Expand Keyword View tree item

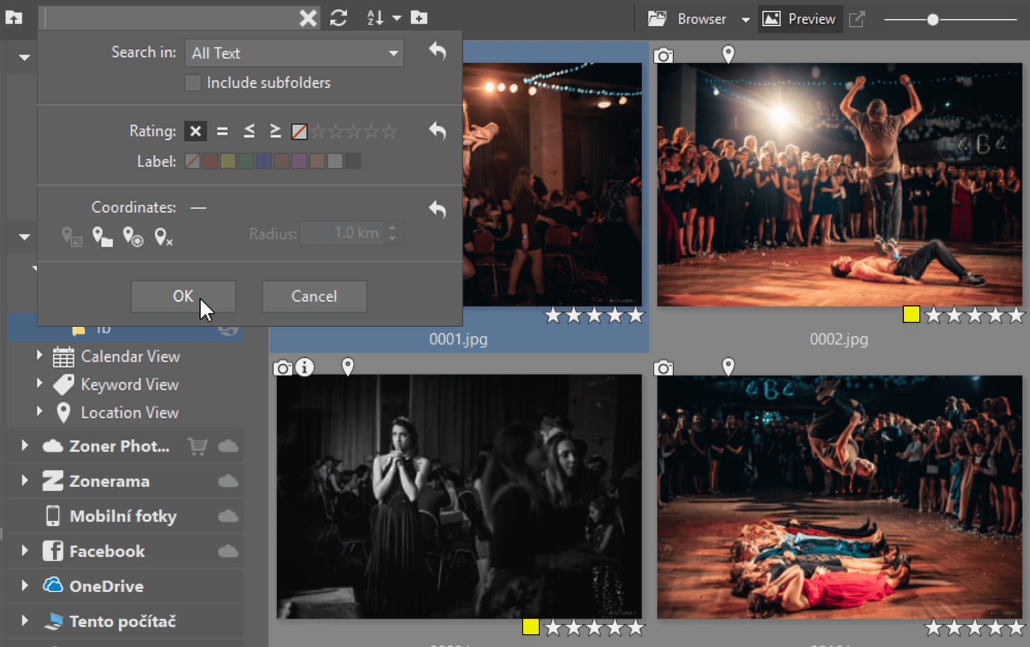pyautogui.click(x=39, y=383)
